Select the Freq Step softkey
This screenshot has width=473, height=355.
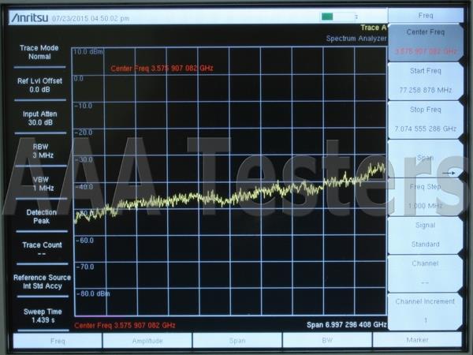(426, 196)
